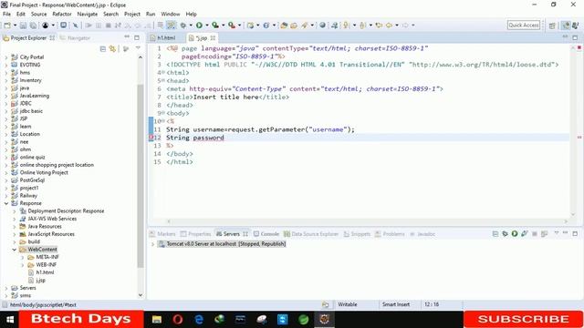Click the New file wizard icon
Viewport: 584px width, 328px height.
coord(7,26)
